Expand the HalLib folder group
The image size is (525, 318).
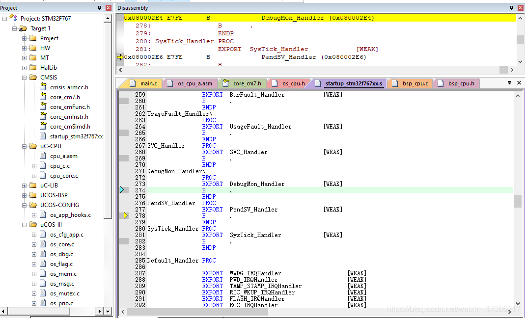point(24,68)
